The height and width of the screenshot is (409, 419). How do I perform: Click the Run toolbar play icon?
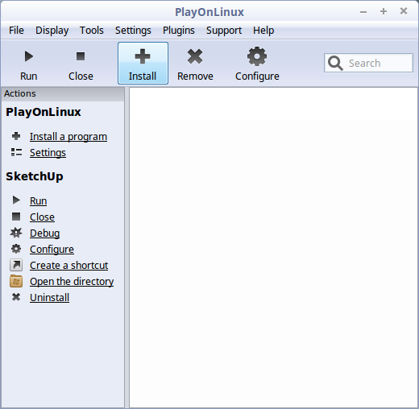coord(29,56)
